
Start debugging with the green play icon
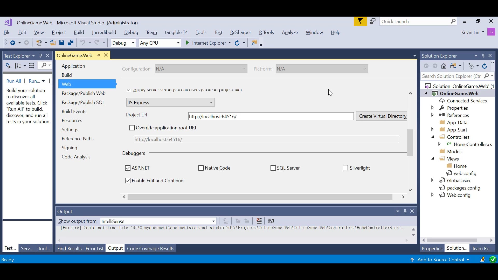click(x=187, y=43)
